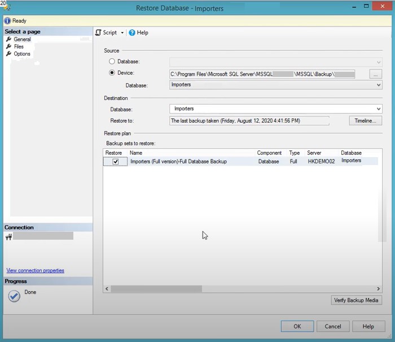Click the Files page wrench icon
Viewport: 395px width, 342px height.
[x=8, y=47]
